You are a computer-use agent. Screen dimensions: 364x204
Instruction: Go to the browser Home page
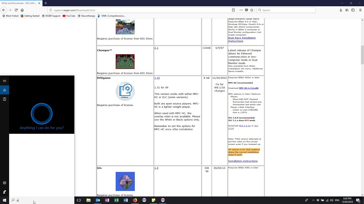[22, 10]
